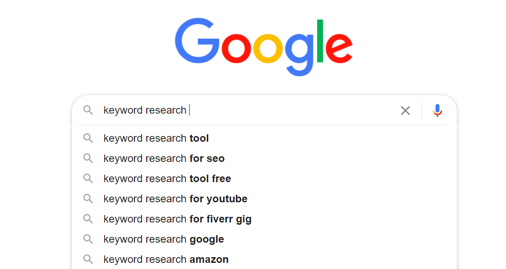
Task: Select suggestion 'keyword research tool'
Action: click(156, 138)
